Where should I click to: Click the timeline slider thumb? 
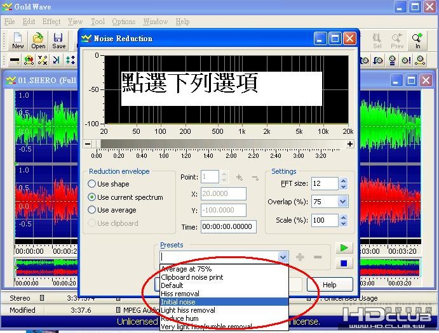tap(97, 144)
